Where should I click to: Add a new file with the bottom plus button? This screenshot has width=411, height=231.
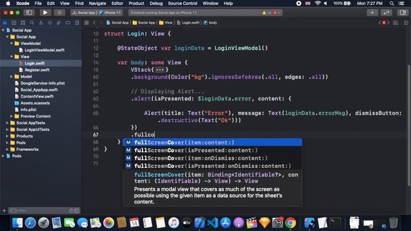click(4, 210)
